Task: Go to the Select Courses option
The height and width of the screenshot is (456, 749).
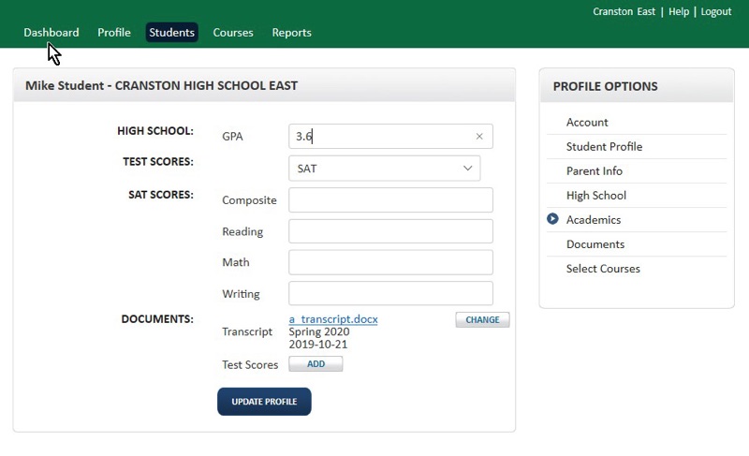Action: [603, 269]
